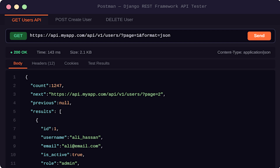
Task: Click the red close window button
Action: [x=9, y=7]
